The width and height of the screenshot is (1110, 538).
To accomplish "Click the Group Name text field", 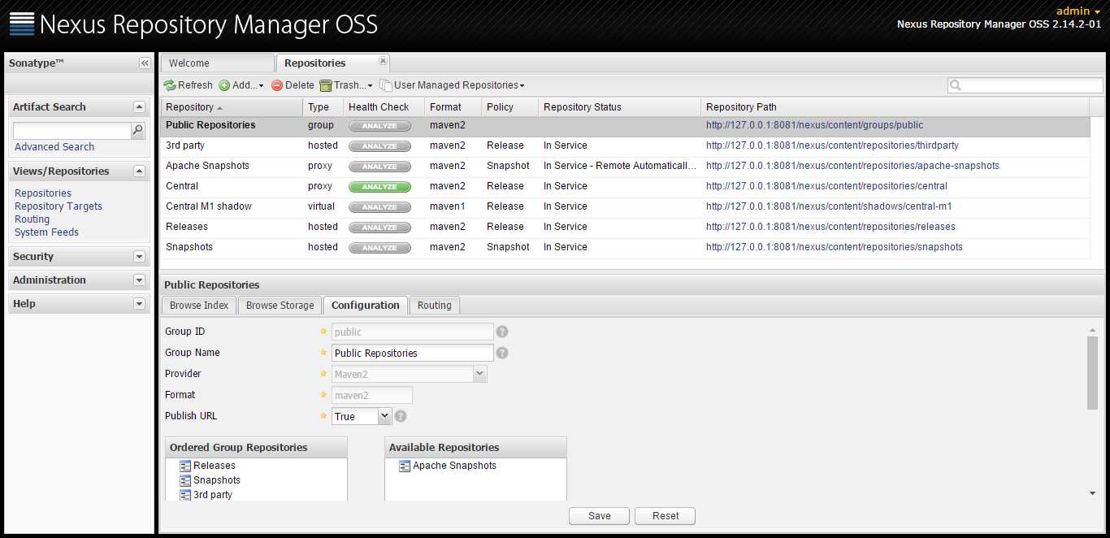I will 413,353.
